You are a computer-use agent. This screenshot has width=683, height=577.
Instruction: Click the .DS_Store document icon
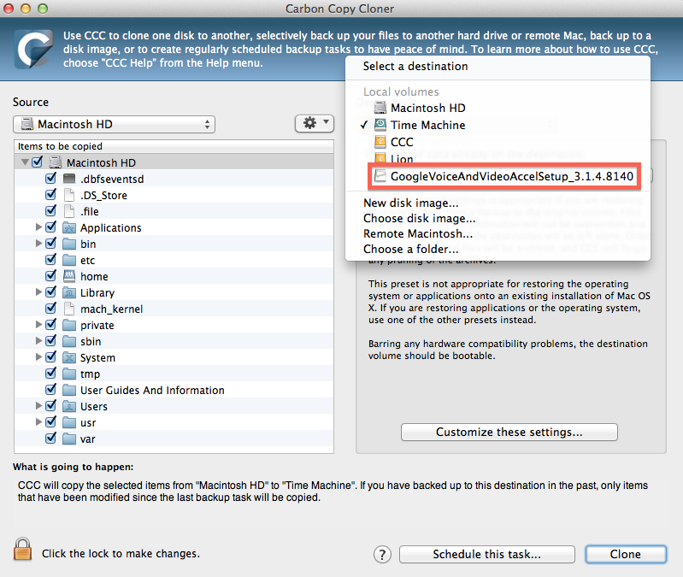[69, 195]
